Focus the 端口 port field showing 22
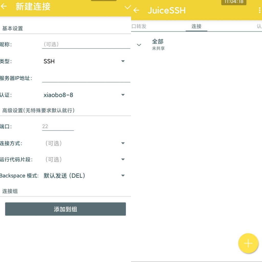 click(x=58, y=126)
